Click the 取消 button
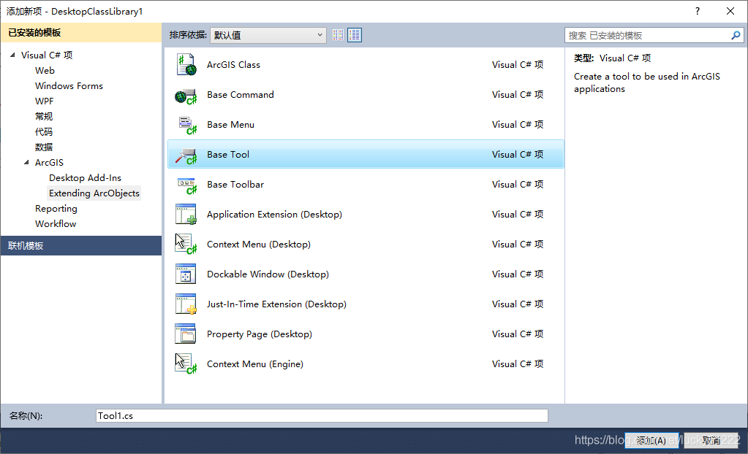Screen dimensions: 748x454 (x=711, y=440)
